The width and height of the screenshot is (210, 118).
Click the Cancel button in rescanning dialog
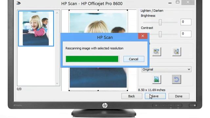134,59
